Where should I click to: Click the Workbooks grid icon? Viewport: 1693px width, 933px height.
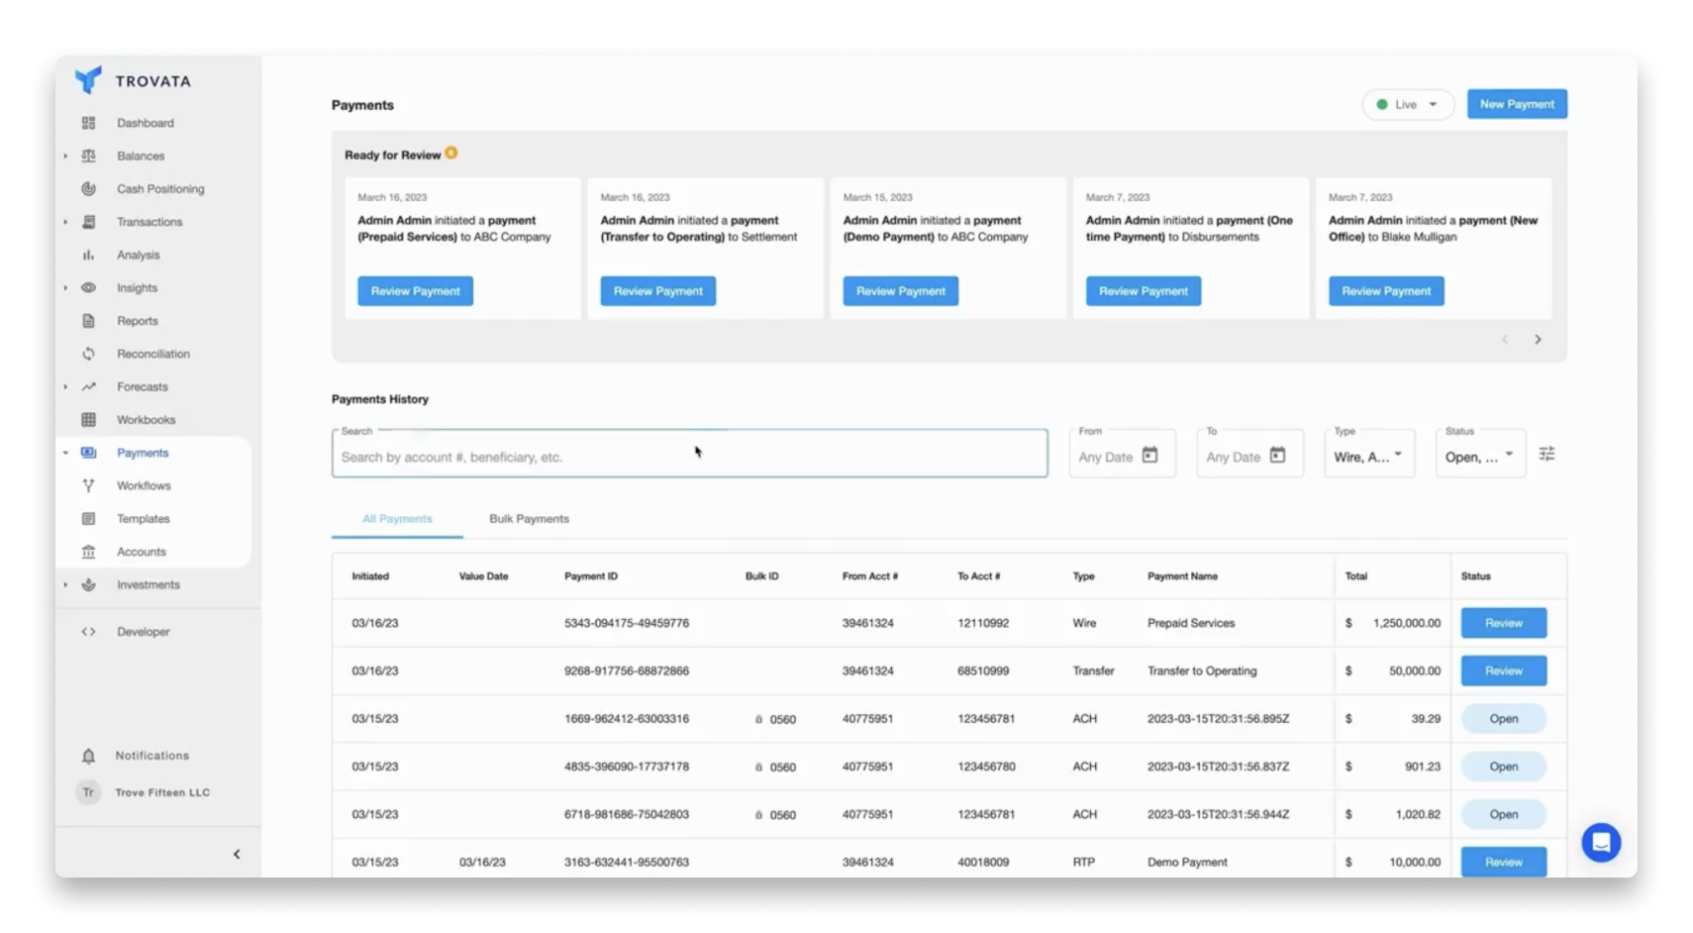(88, 420)
